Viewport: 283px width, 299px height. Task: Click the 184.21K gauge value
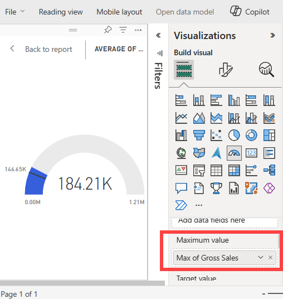(x=85, y=184)
